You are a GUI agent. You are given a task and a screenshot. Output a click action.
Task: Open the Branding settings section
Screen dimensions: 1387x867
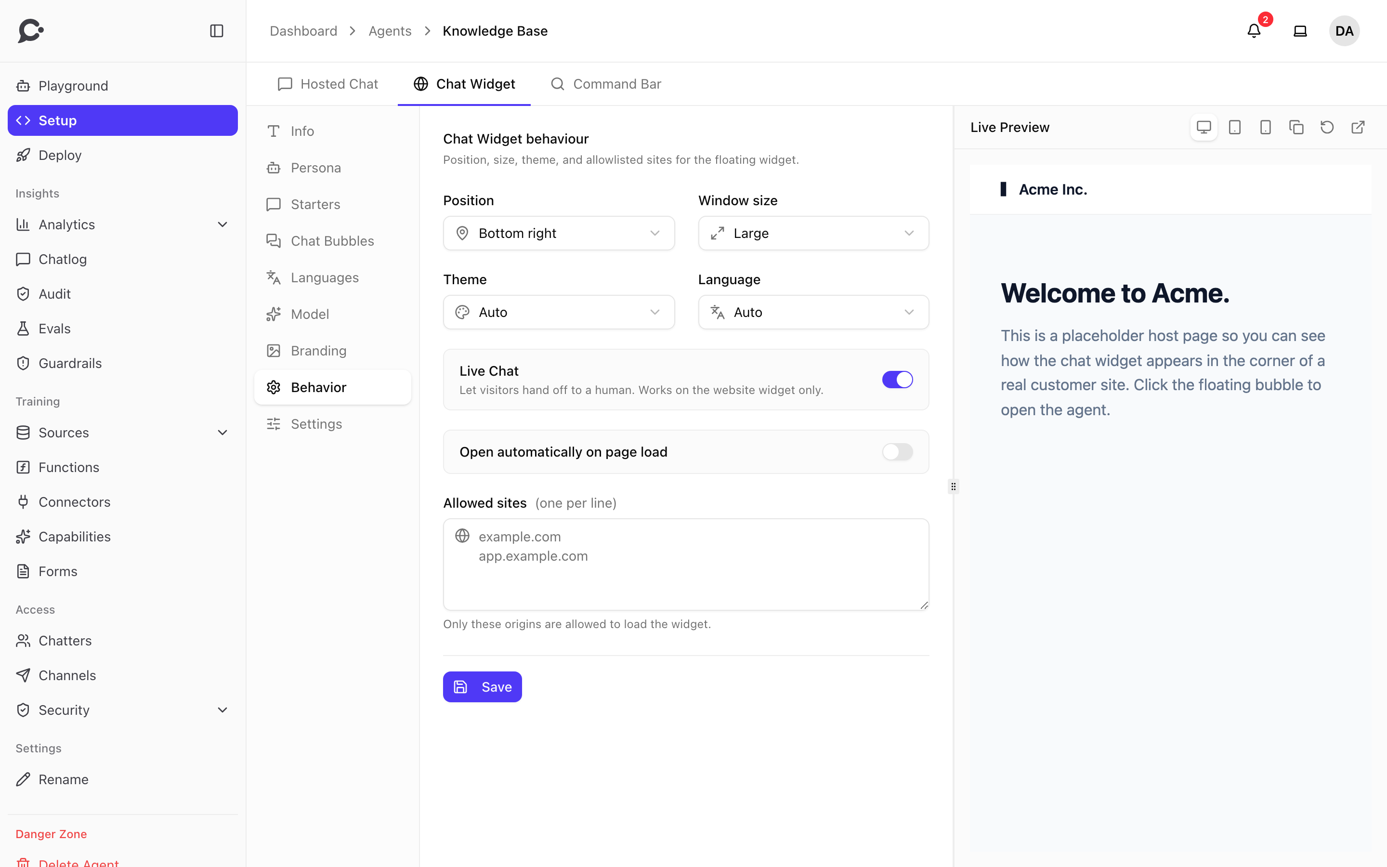point(332,351)
